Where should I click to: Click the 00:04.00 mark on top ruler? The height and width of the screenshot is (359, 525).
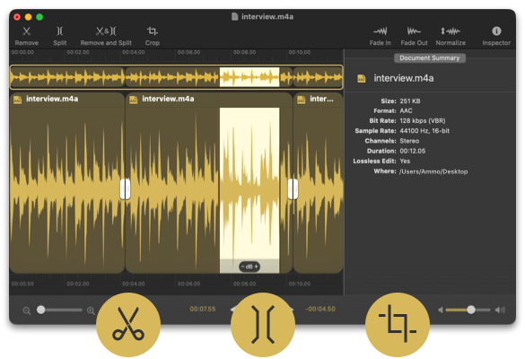coord(133,52)
